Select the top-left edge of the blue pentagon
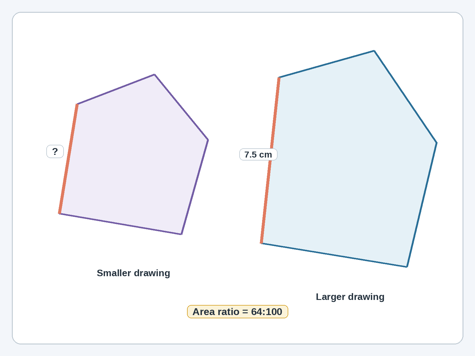 (327, 64)
